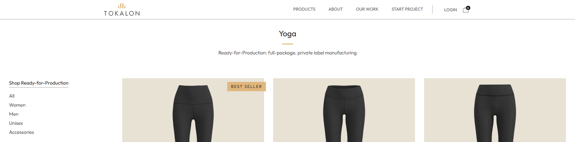Go to the ABOUT page
Image resolution: width=575 pixels, height=142 pixels.
click(x=335, y=9)
